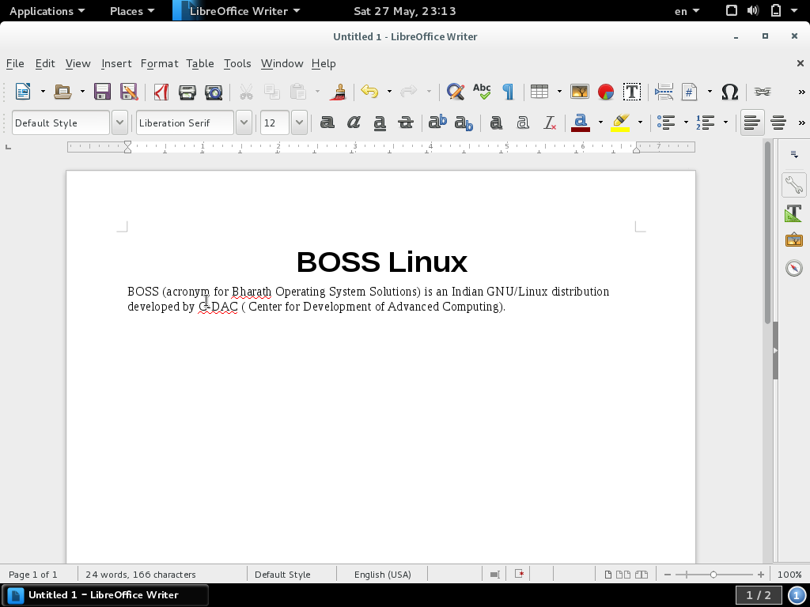
Task: Open the File menu
Action: [15, 63]
